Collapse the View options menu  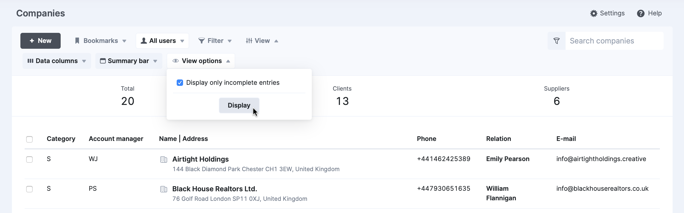[x=201, y=61]
